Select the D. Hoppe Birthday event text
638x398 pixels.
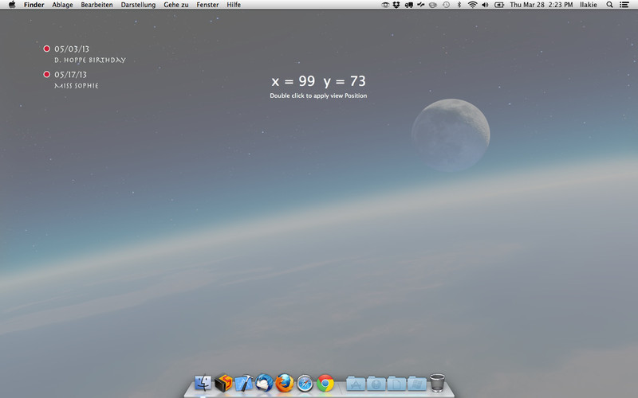[x=90, y=60]
